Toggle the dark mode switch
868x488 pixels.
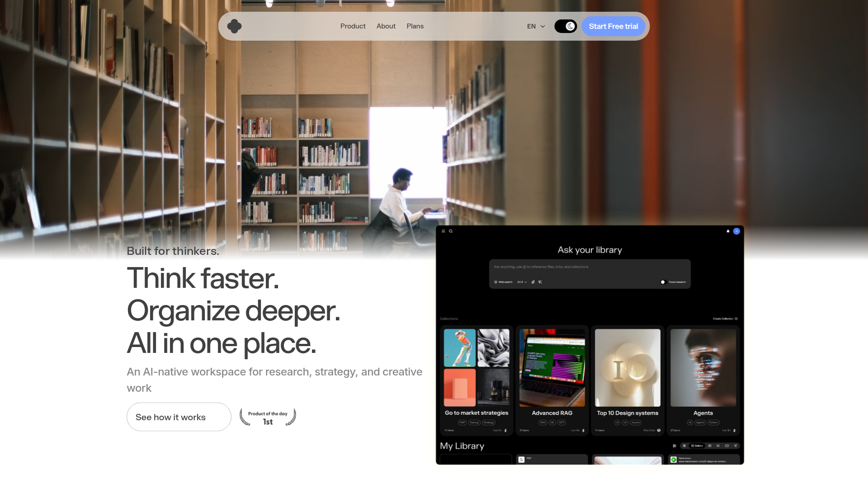click(x=566, y=26)
